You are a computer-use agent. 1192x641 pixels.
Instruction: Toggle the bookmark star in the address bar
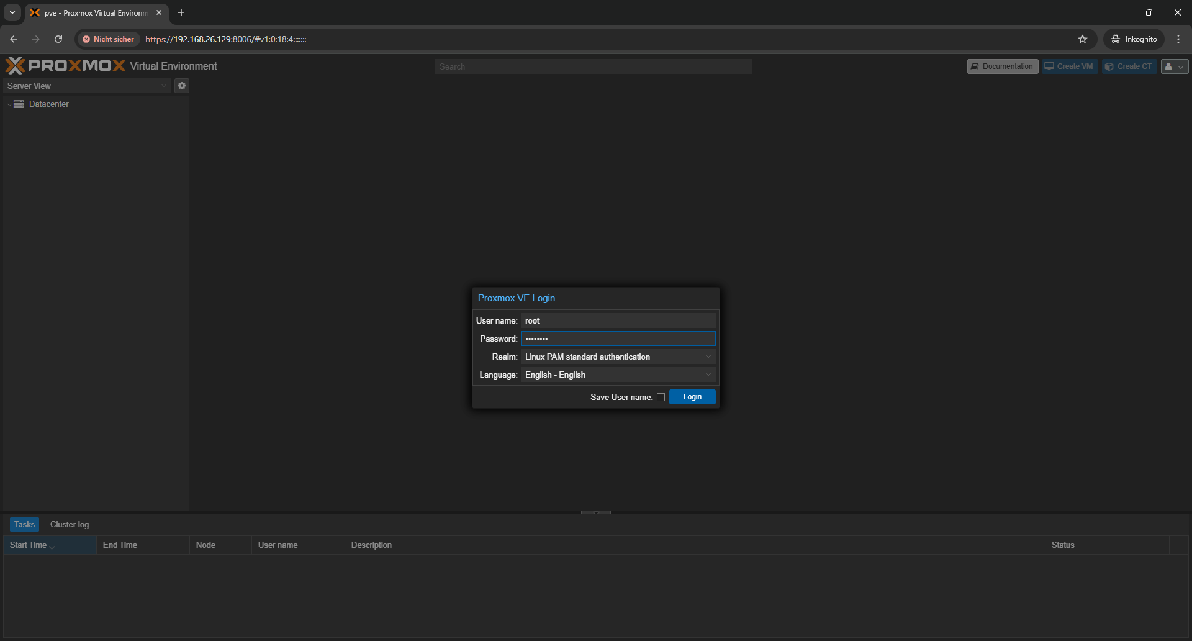(1083, 39)
